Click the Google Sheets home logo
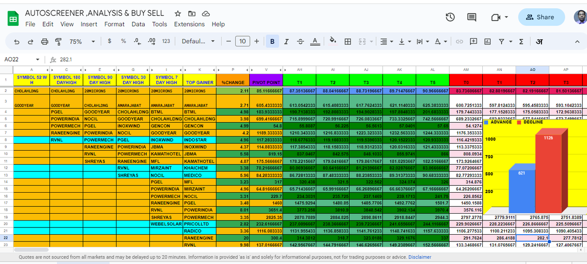This screenshot has width=587, height=264. (13, 19)
